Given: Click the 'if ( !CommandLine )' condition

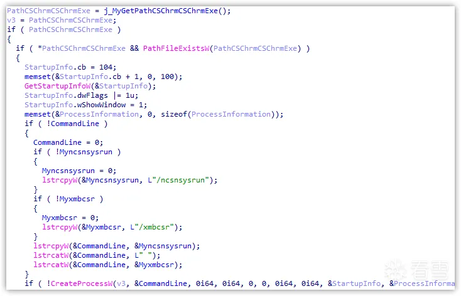Looking at the screenshot, I should tap(66, 124).
